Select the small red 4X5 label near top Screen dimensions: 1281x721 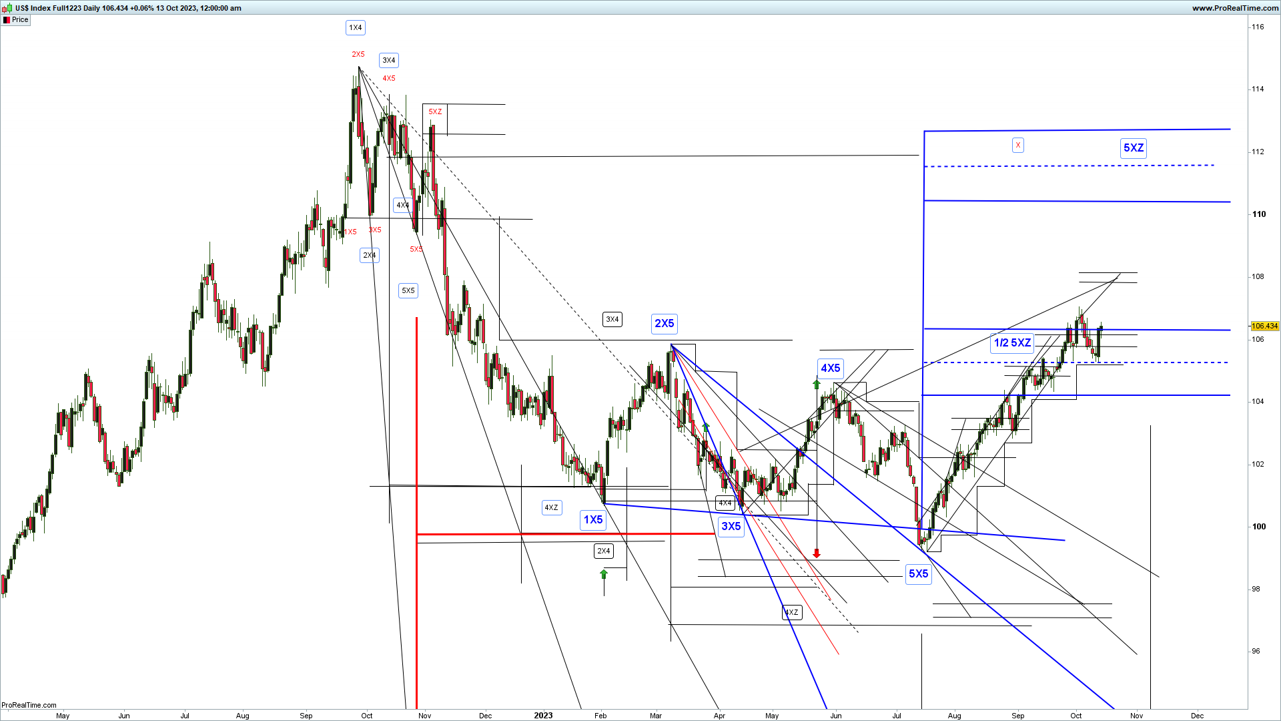tap(389, 79)
